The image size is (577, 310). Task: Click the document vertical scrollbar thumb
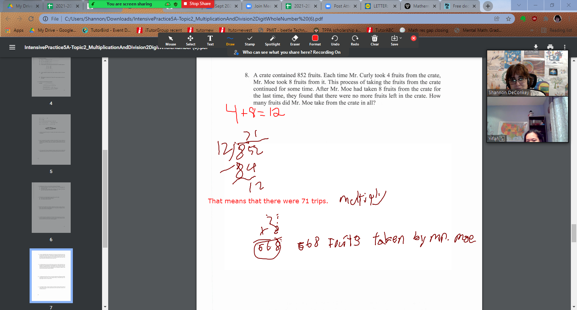(574, 233)
